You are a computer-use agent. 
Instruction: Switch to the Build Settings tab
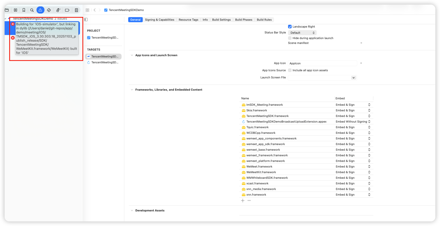pyautogui.click(x=221, y=20)
